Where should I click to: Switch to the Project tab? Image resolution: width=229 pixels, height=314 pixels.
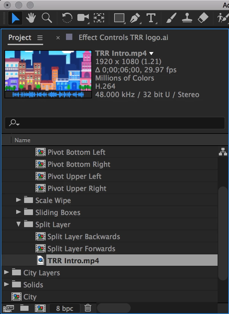point(20,38)
